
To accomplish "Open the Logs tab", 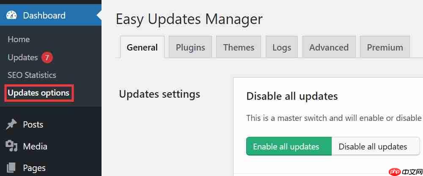I will click(x=282, y=47).
